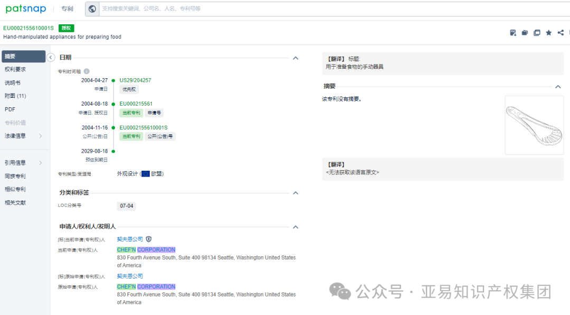Click the 优先权 tag
Viewport: 570px width, 315px height.
[x=129, y=89]
